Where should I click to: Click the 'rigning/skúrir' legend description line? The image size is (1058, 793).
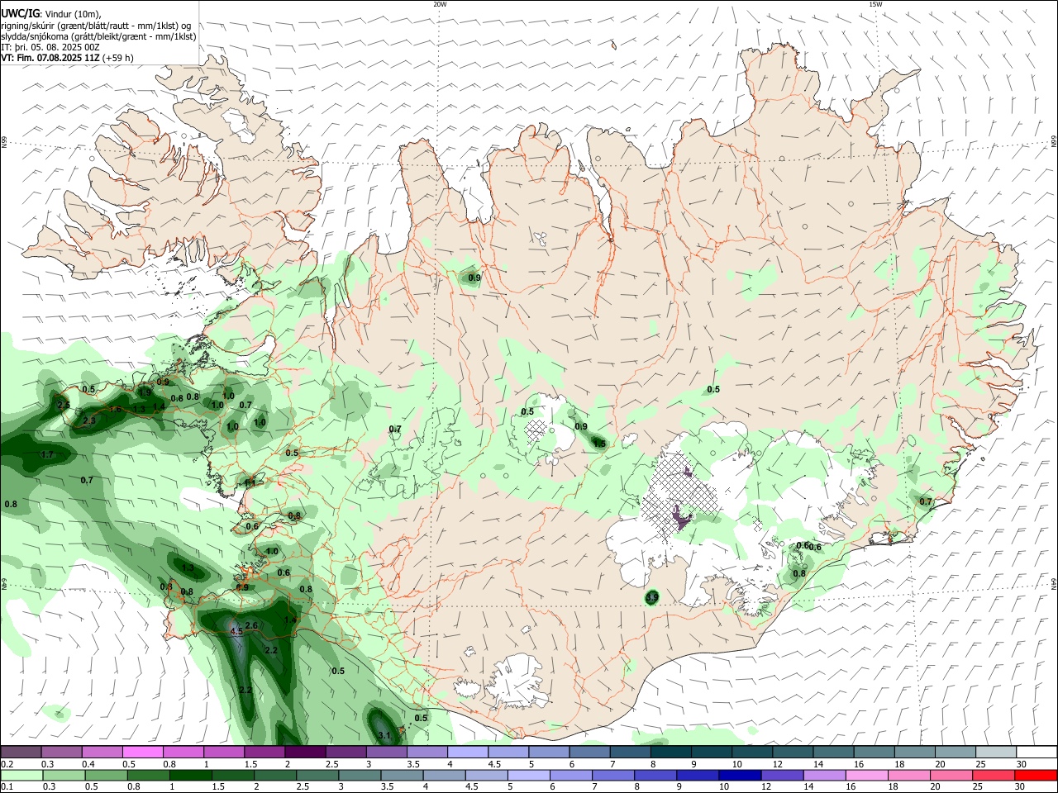pyautogui.click(x=96, y=25)
